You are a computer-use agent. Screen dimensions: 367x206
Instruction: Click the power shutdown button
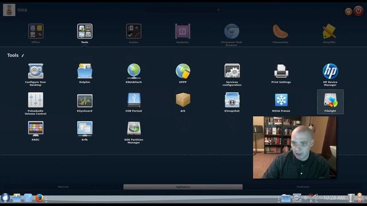358,11
